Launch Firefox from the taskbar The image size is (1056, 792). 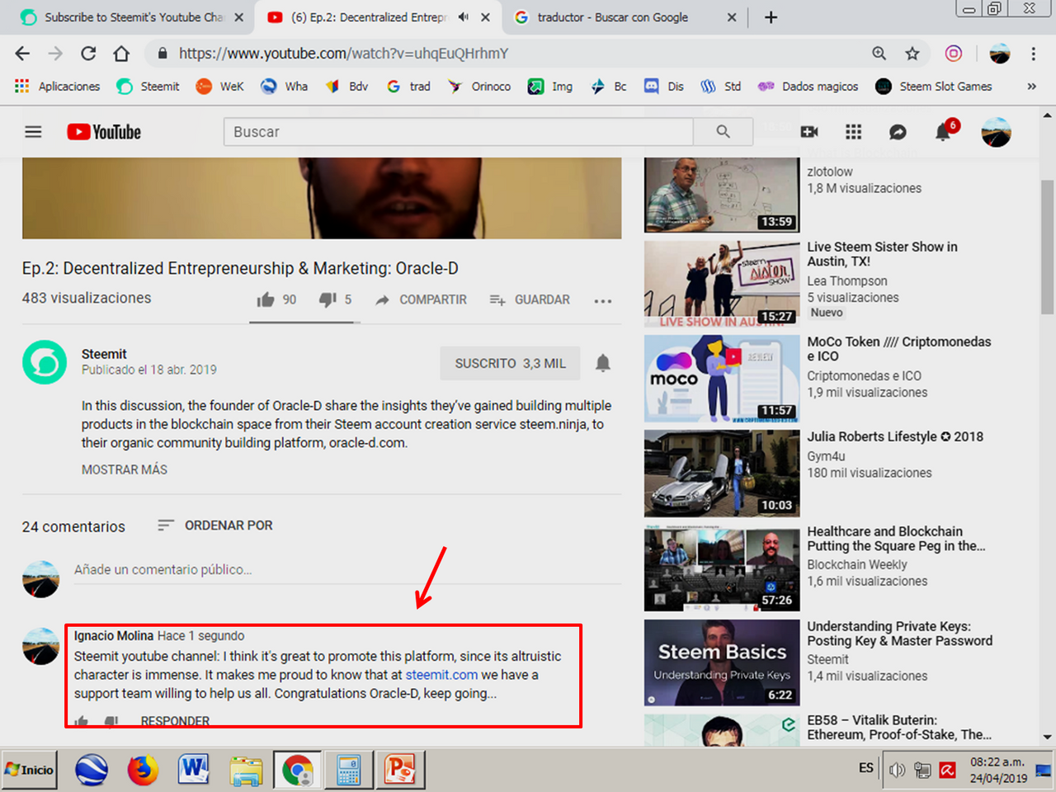tap(143, 770)
